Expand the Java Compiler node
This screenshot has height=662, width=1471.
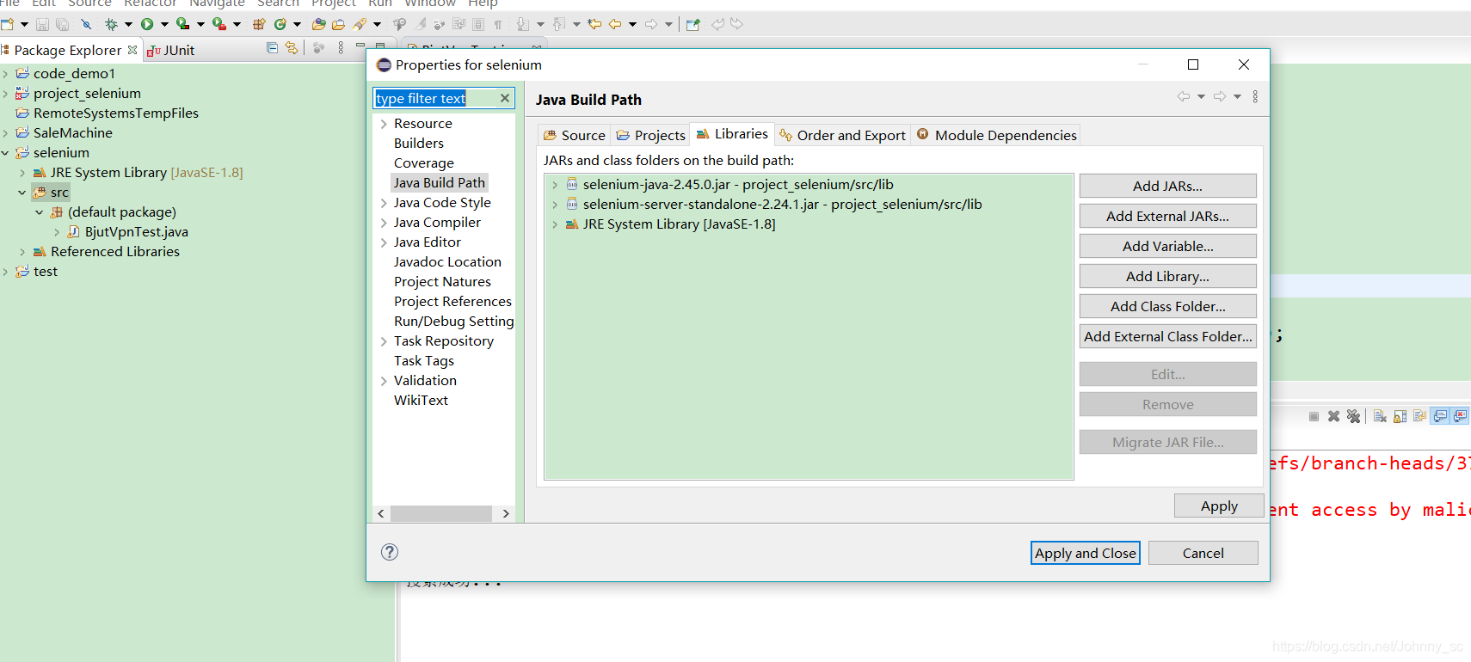[x=384, y=223]
